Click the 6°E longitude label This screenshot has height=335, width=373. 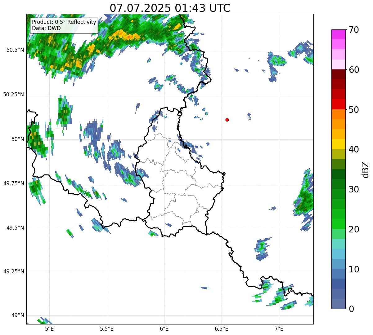click(164, 328)
